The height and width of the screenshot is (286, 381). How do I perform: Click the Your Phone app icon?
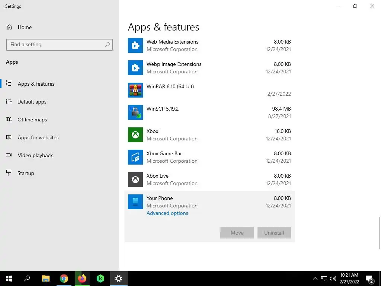coord(135,202)
